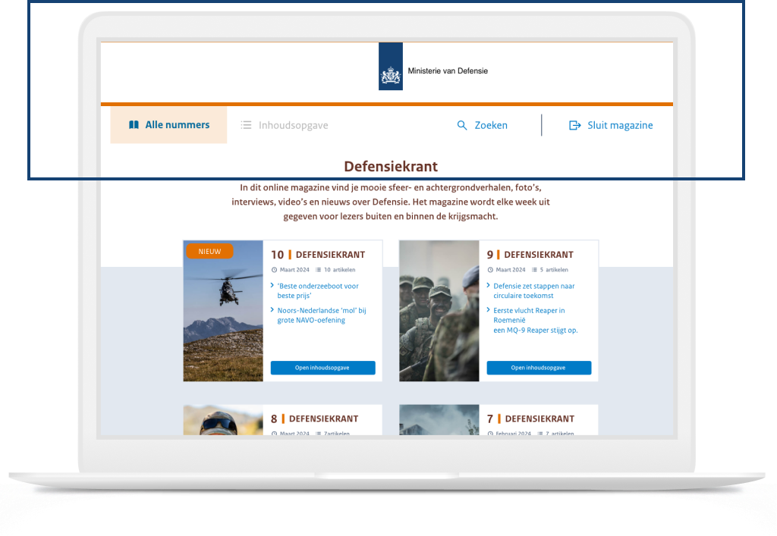
Task: Open the Inhoudsopgave menu item
Action: 285,125
